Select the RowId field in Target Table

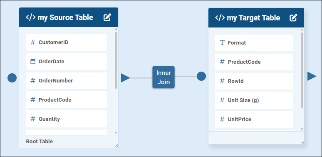(x=254, y=81)
